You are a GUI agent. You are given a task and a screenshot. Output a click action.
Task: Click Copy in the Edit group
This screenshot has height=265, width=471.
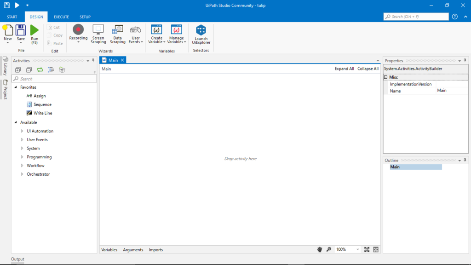tap(55, 35)
